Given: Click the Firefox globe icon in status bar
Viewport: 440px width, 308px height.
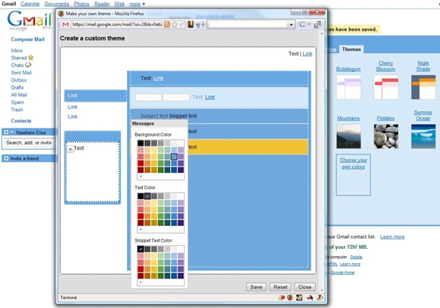Looking at the screenshot, I should [290, 298].
